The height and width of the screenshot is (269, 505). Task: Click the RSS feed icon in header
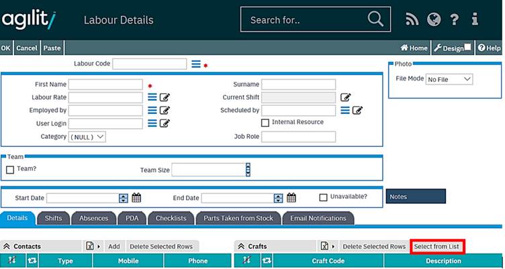click(412, 19)
